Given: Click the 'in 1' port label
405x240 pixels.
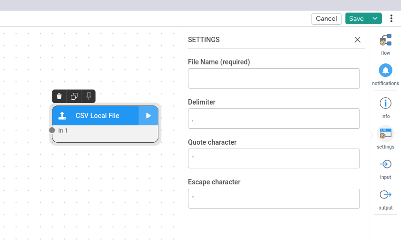Looking at the screenshot, I should [x=63, y=130].
